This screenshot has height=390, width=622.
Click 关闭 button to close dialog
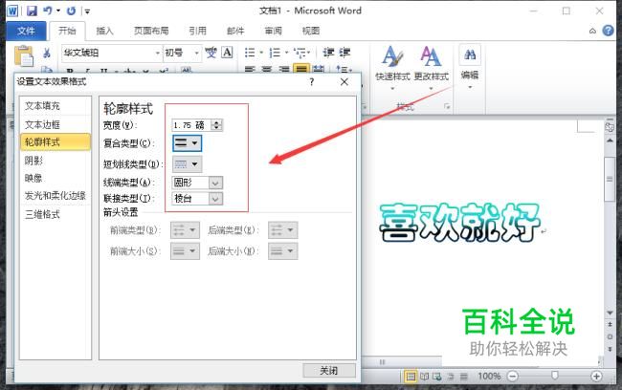click(x=329, y=371)
